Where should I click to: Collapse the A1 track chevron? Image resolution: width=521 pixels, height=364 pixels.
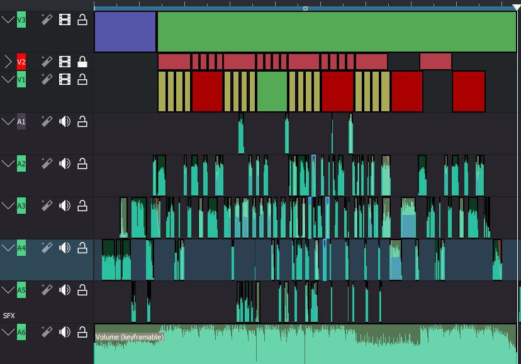8,121
